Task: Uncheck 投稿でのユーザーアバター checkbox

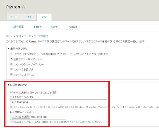Action: (11, 59)
